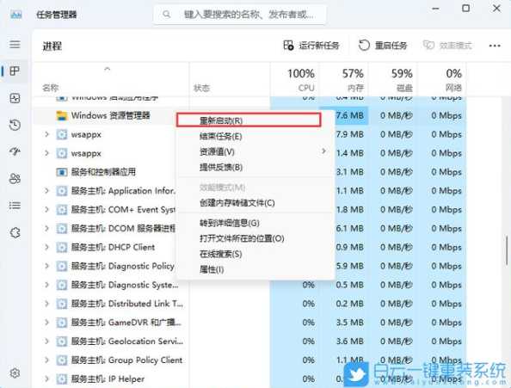This screenshot has width=511, height=388.
Task: Click 3.6 MB memory value of Geolocation
Action: coord(349,341)
